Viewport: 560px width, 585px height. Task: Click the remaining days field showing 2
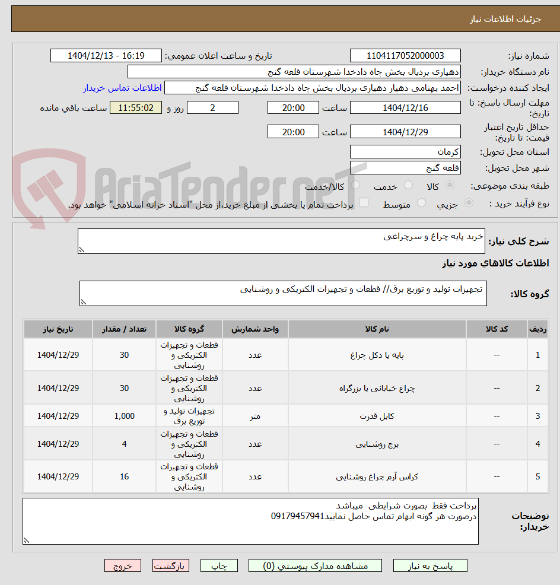[212, 108]
